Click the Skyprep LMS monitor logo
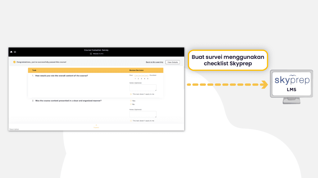The height and width of the screenshot is (178, 318). (x=291, y=87)
